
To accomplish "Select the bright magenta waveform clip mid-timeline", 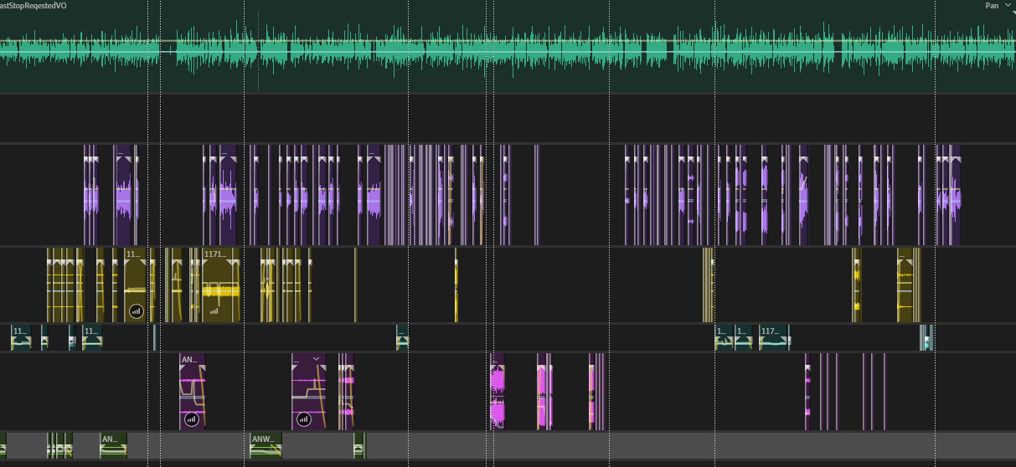I will (x=498, y=393).
